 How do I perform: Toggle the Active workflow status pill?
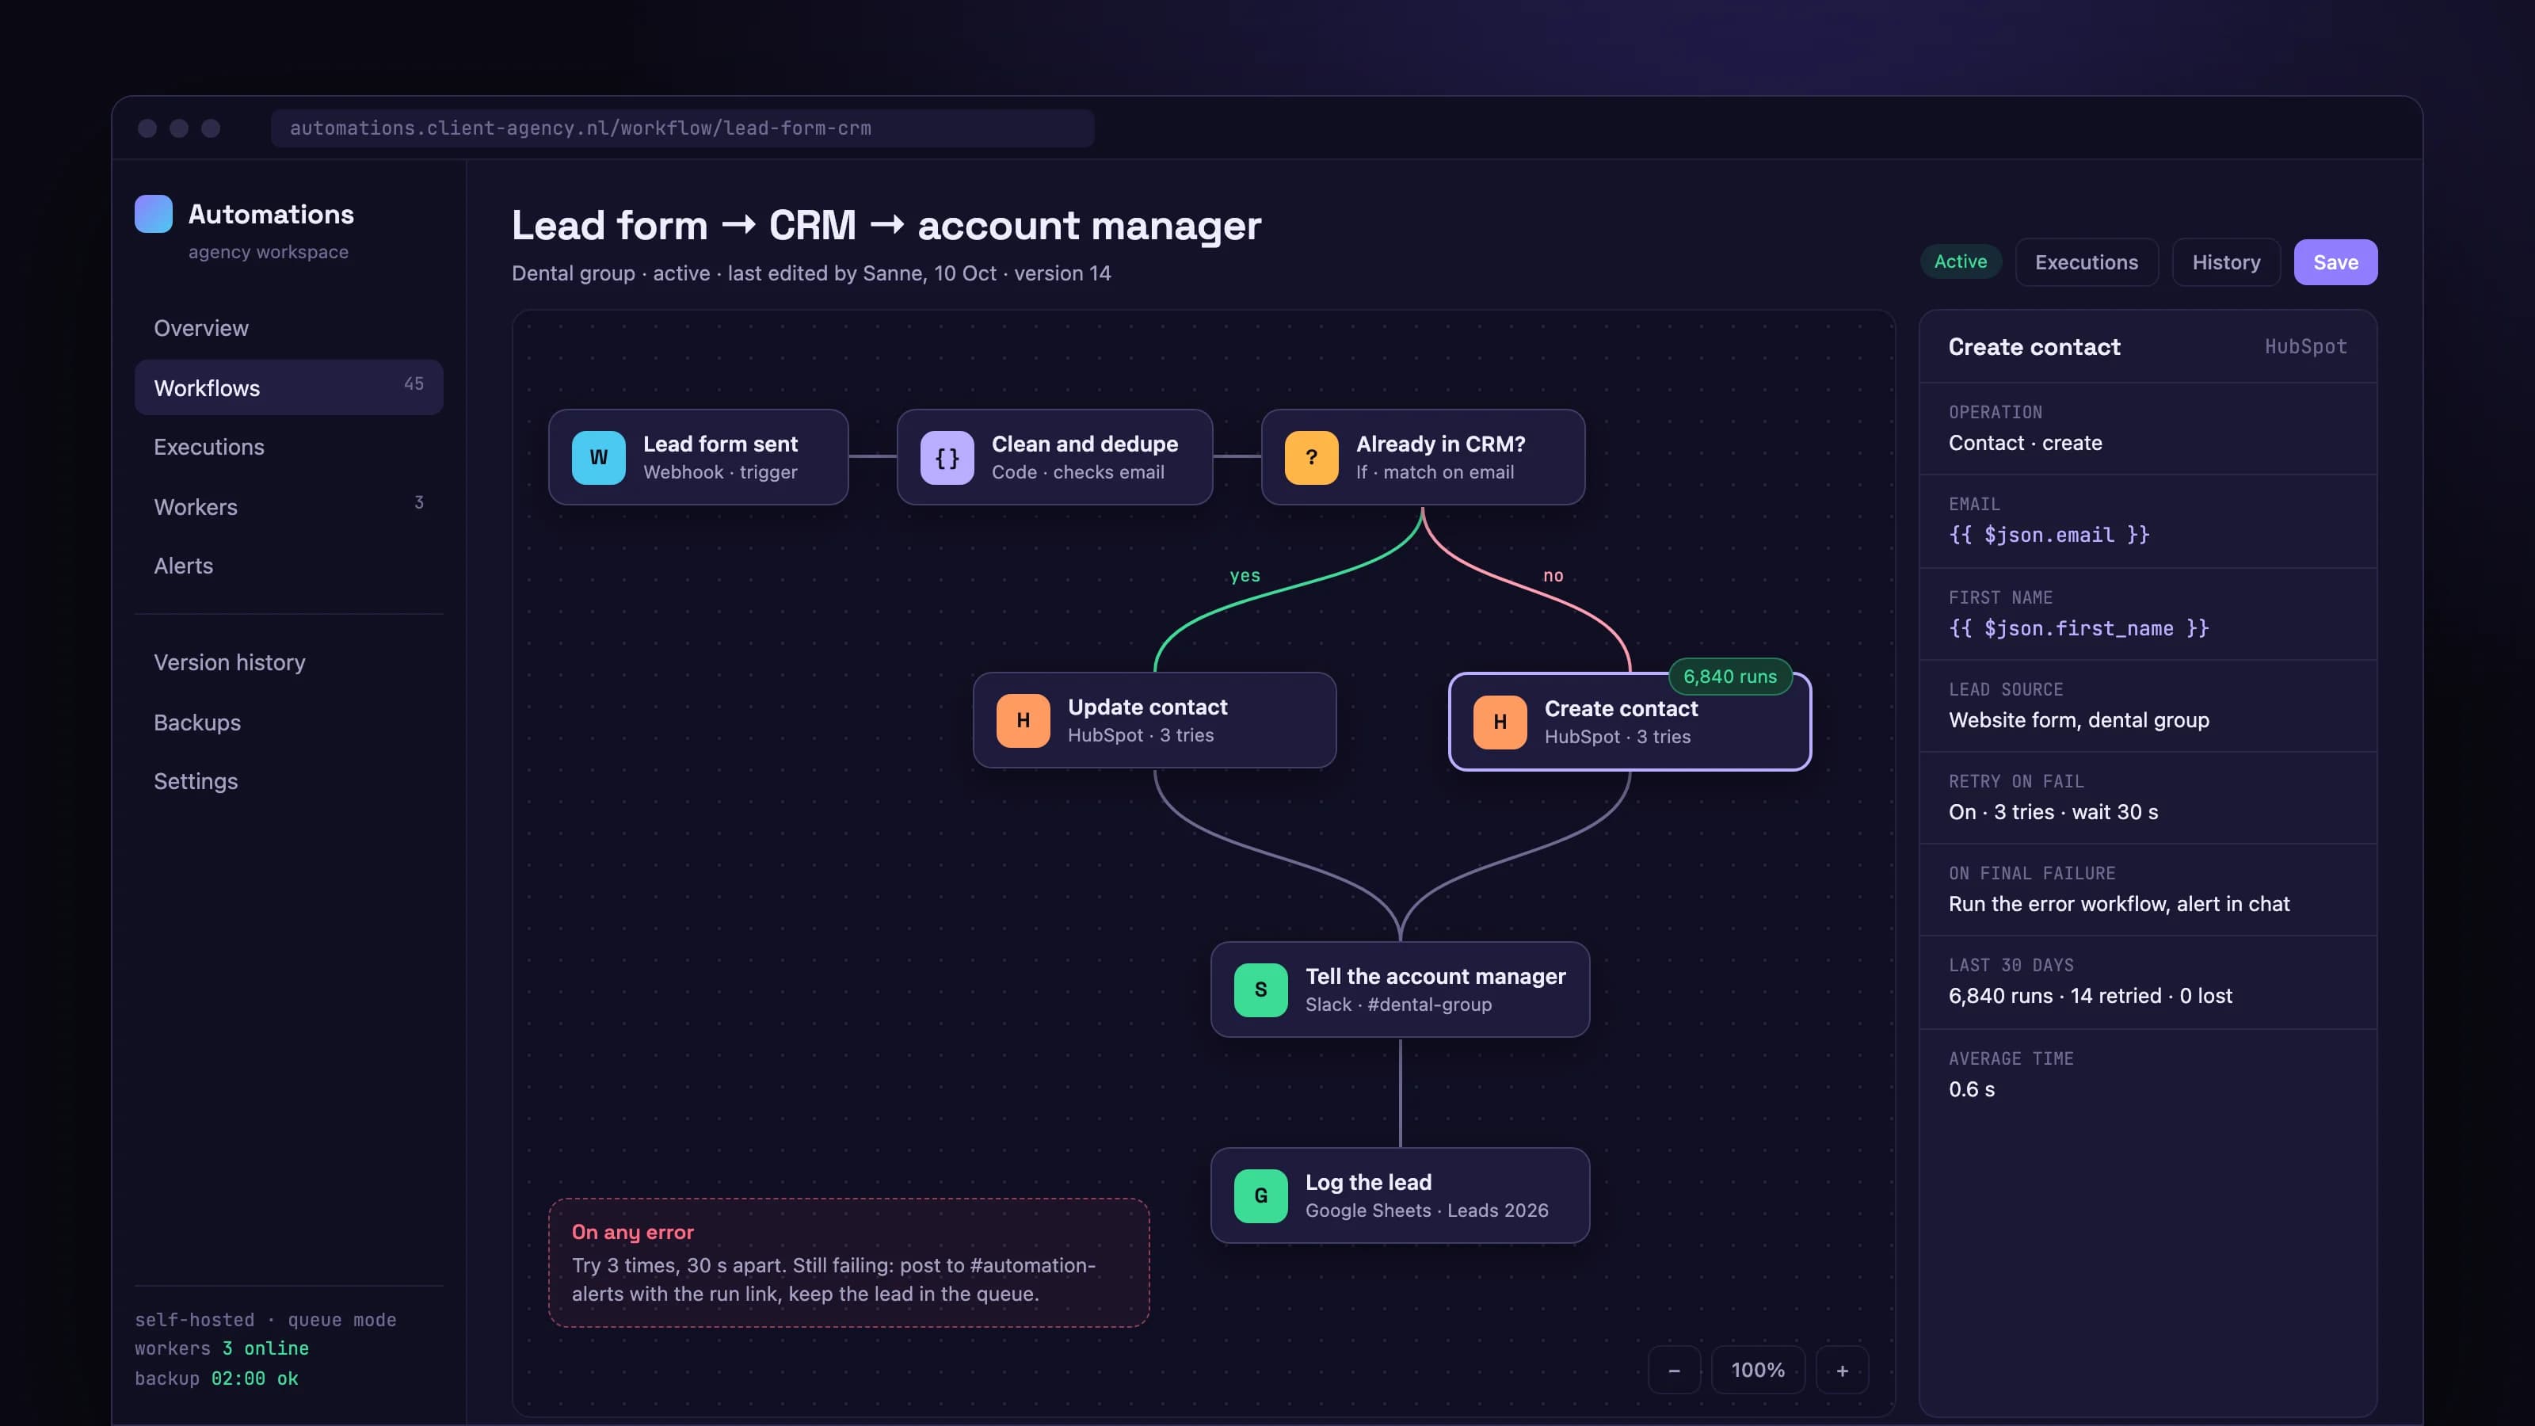(1961, 261)
